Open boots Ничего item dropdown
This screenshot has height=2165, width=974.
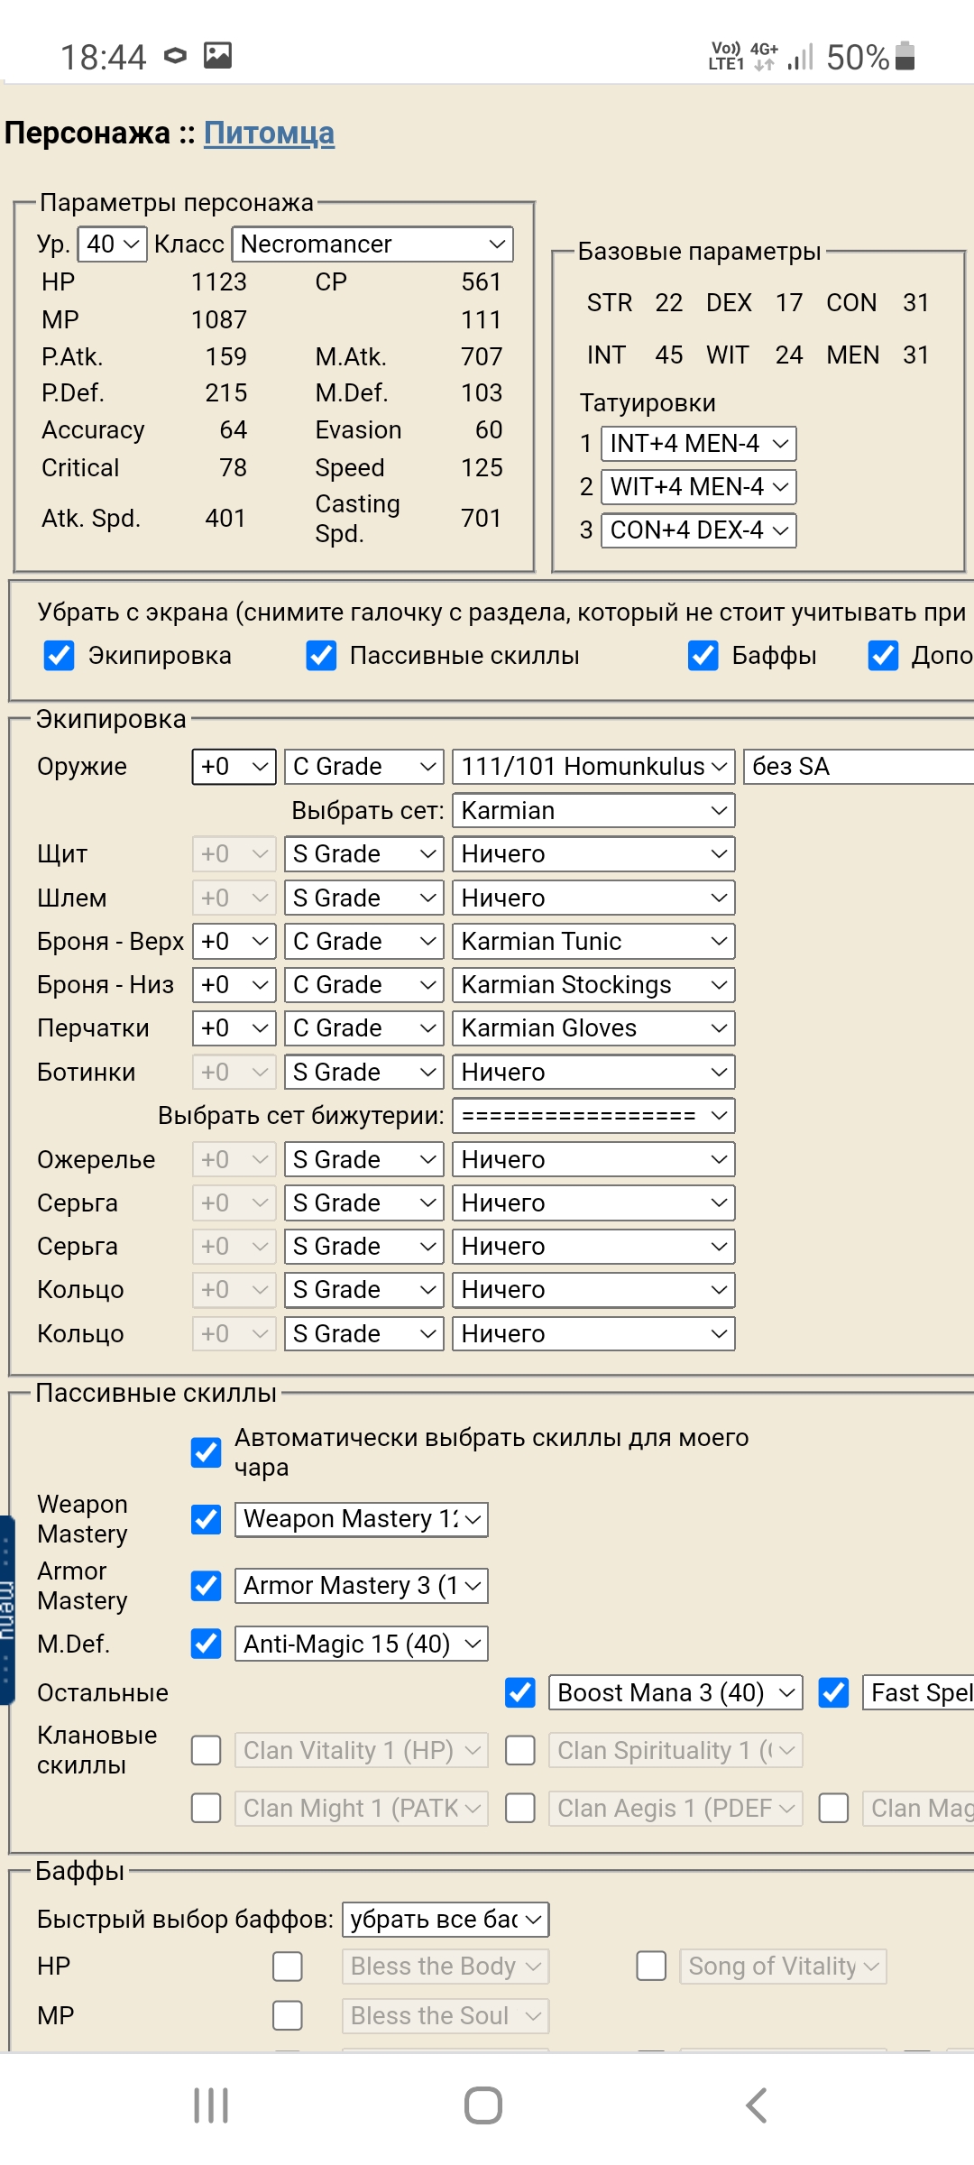coord(593,1073)
